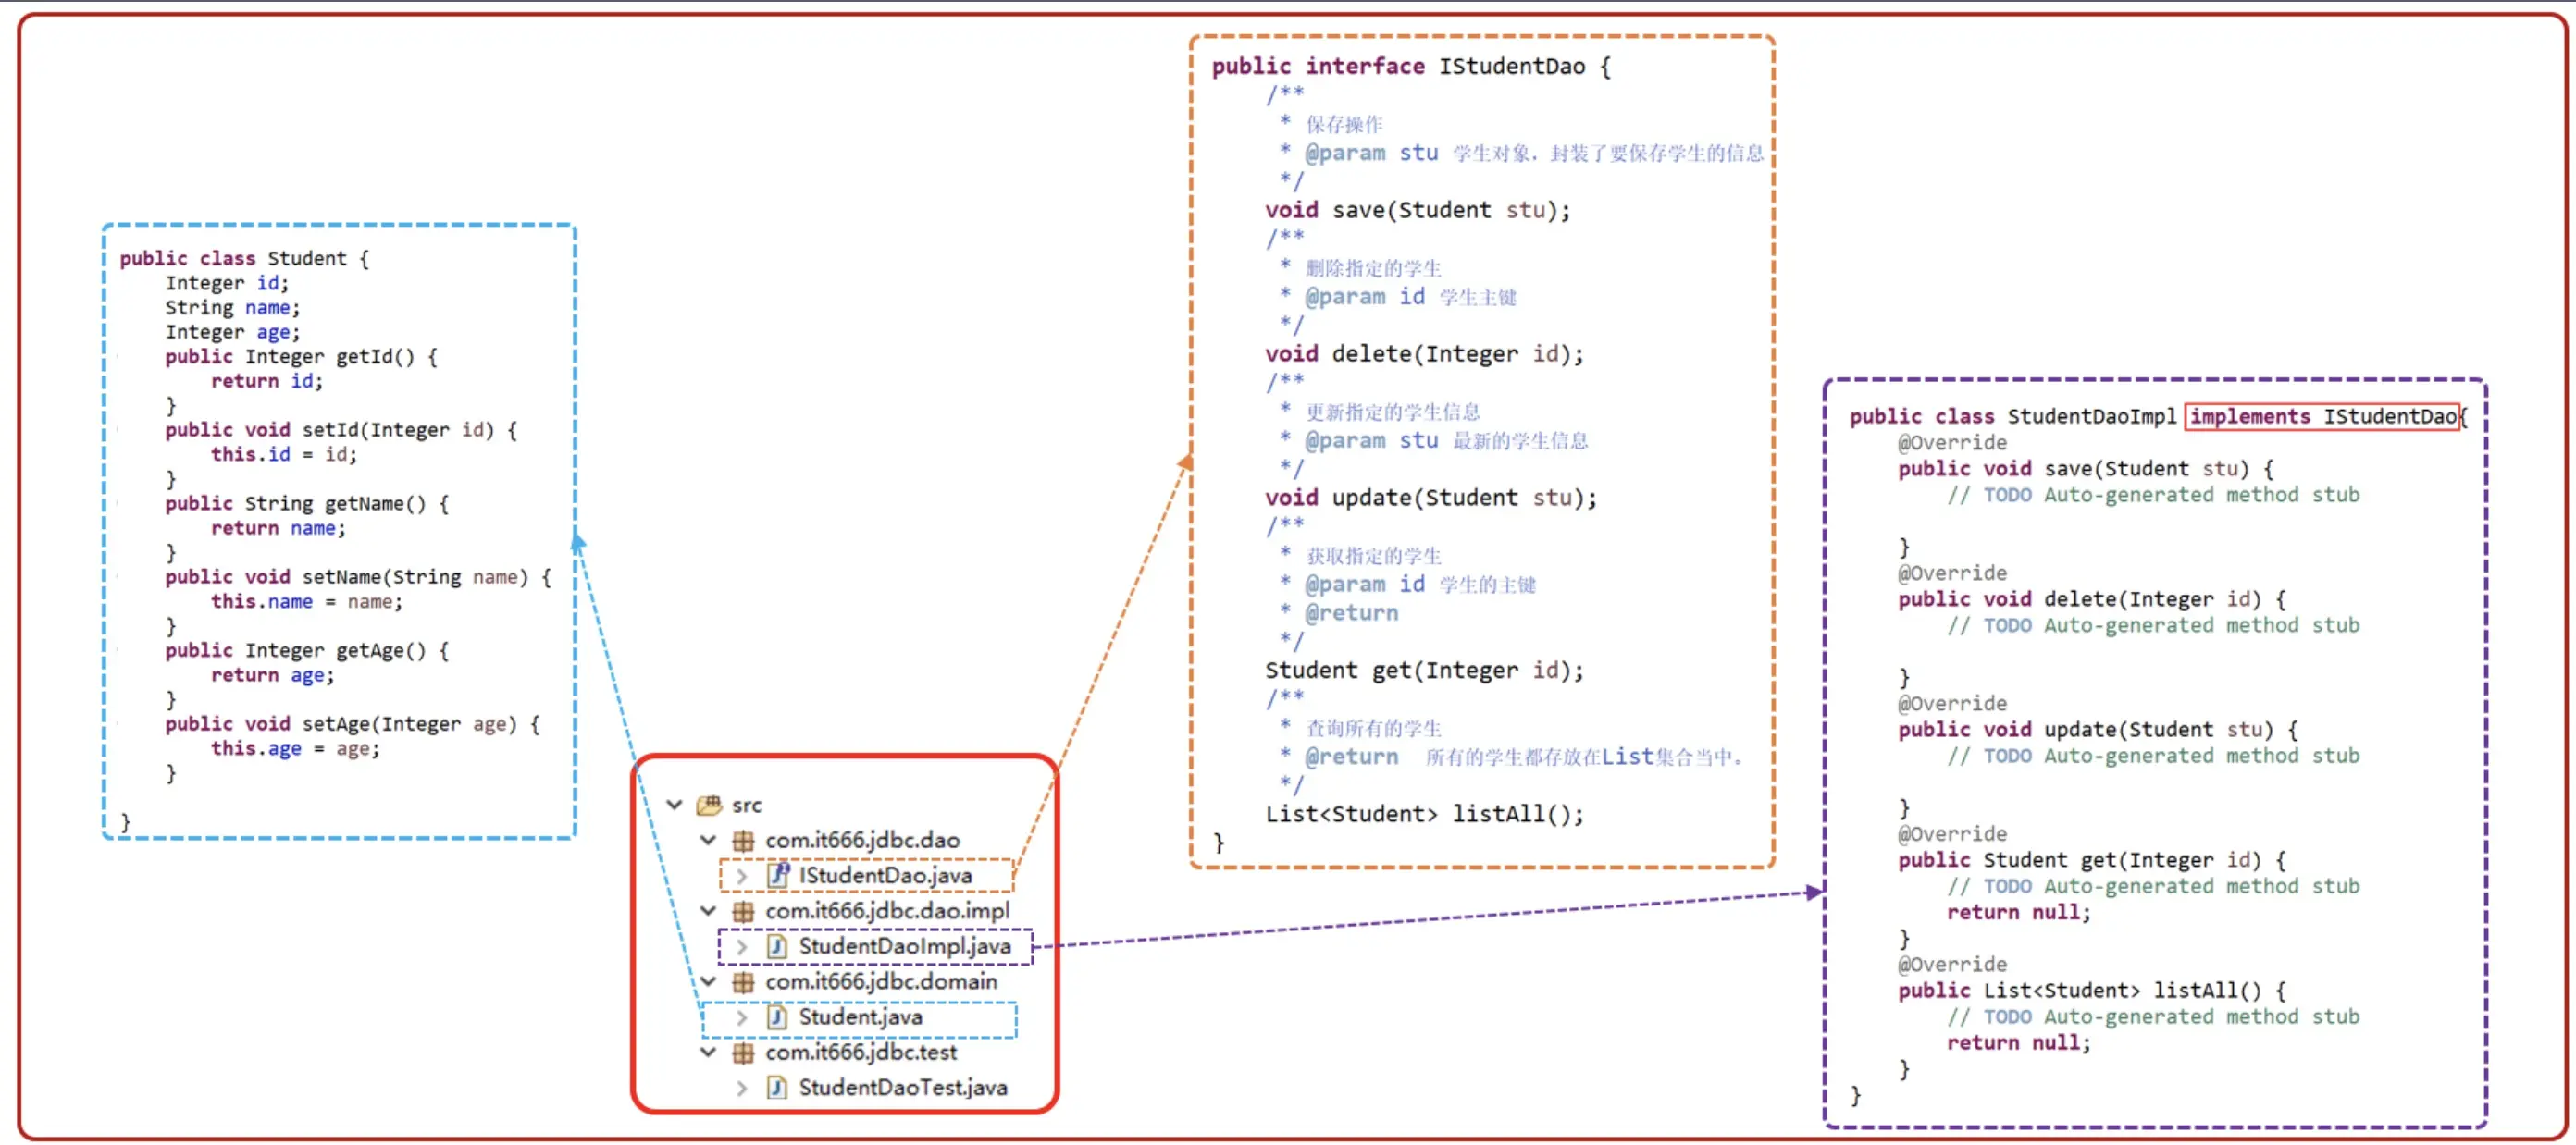2576x1145 pixels.
Task: Collapse the src folder tree node
Action: pyautogui.click(x=675, y=805)
